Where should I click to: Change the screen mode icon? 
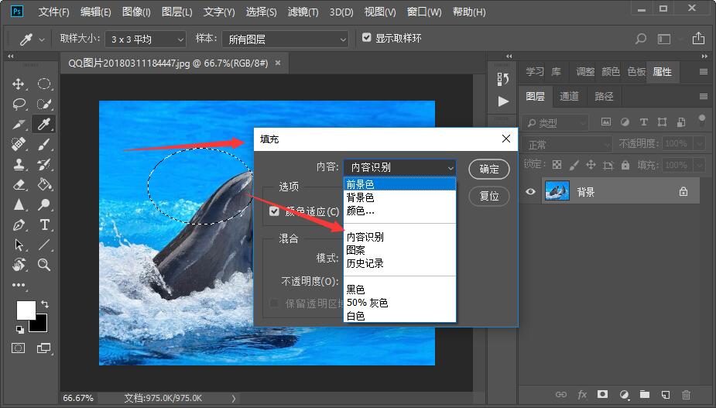coord(43,348)
